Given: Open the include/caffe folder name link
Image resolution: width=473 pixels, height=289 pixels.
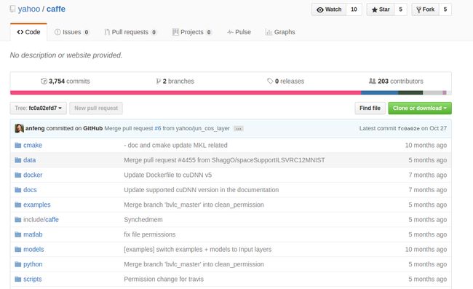Looking at the screenshot, I should click(x=41, y=220).
